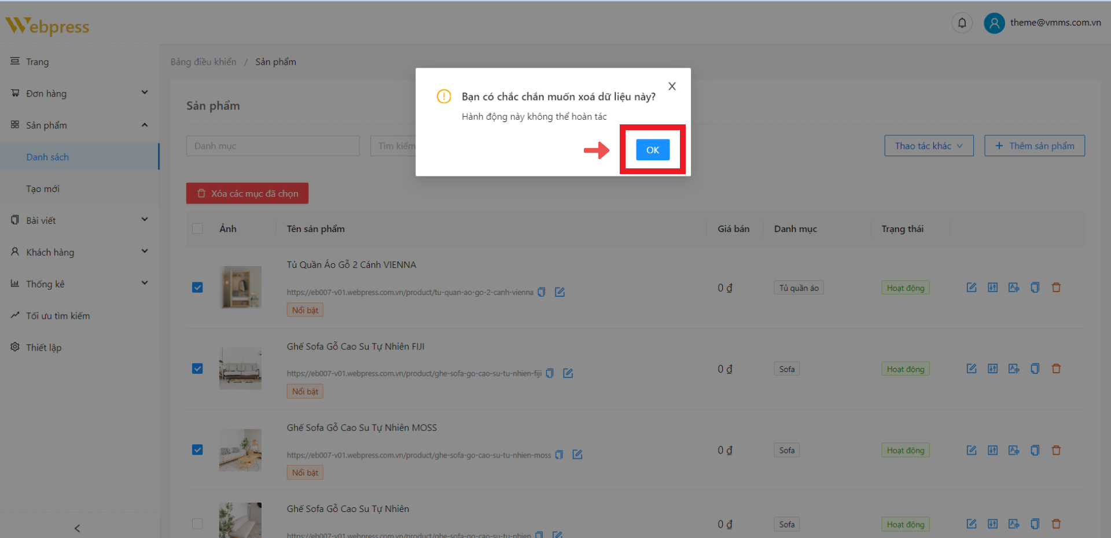Uncheck the Tủ Quần Áo VIENNA checkbox
Viewport: 1111px width, 538px height.
[197, 288]
